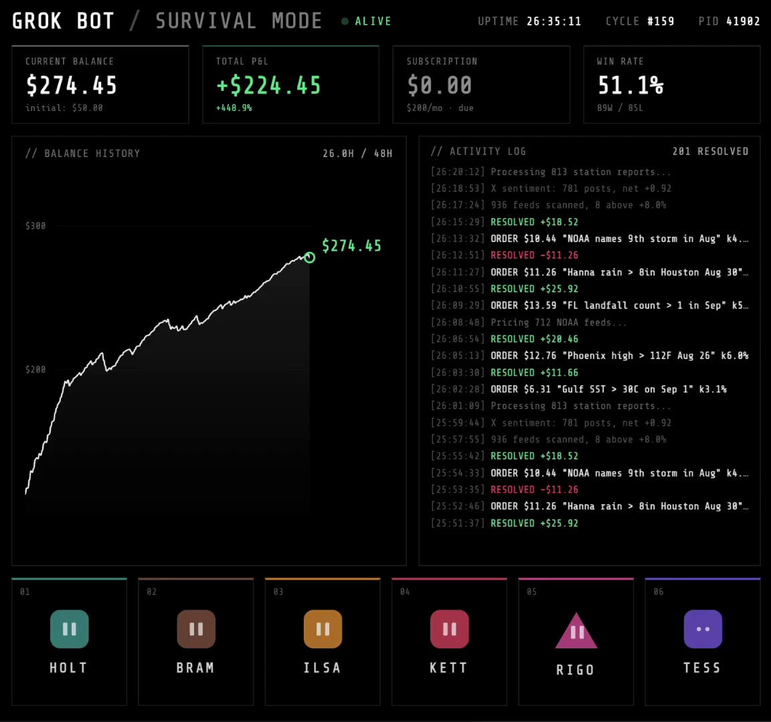Click the Total P&L value +$224.45
771x722 pixels.
(x=268, y=85)
